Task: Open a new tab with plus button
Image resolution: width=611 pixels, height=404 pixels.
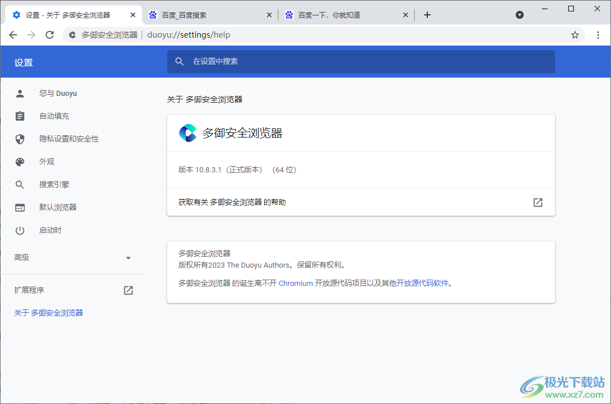Action: click(x=427, y=15)
